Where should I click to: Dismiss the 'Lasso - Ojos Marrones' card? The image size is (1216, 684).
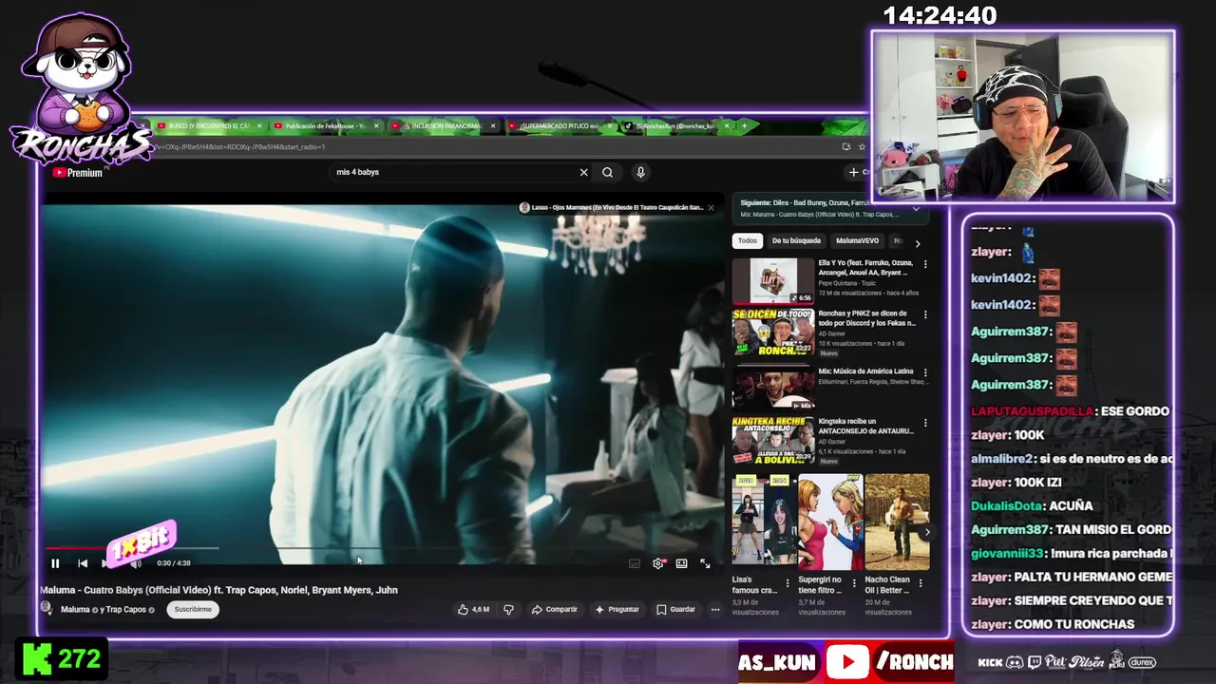[711, 207]
